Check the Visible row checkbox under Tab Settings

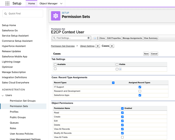[117, 69]
